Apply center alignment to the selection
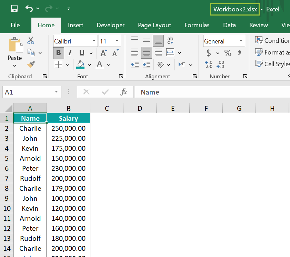Viewport: 290px width, 257px height. pyautogui.click(x=146, y=52)
